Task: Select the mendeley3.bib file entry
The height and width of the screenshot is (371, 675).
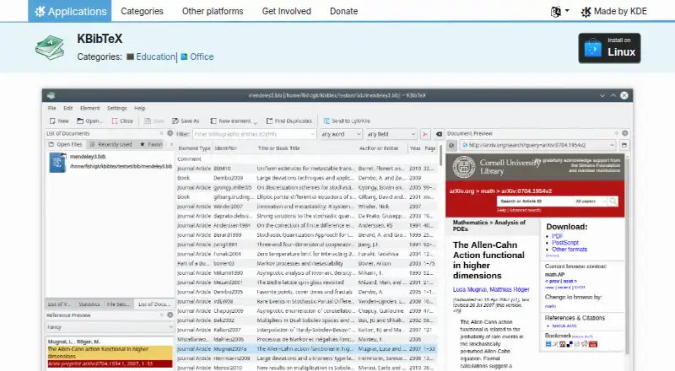Action: (111, 163)
